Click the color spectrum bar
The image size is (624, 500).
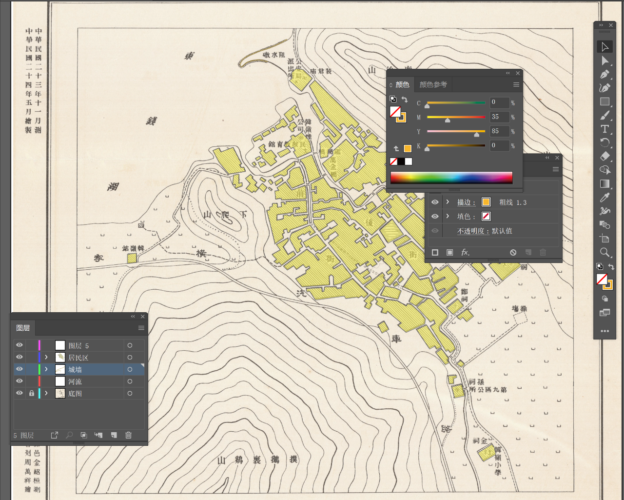coord(451,178)
